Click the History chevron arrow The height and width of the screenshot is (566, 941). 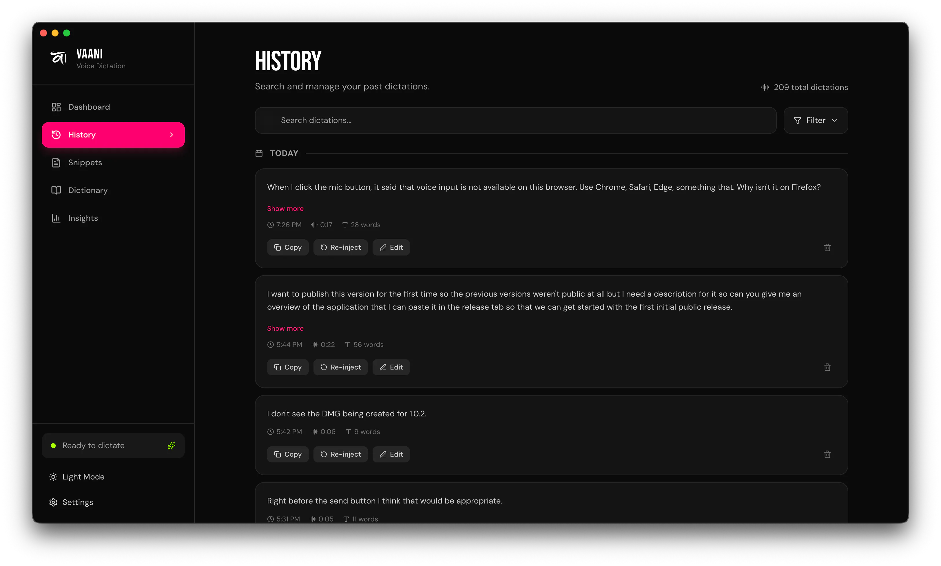pos(172,135)
